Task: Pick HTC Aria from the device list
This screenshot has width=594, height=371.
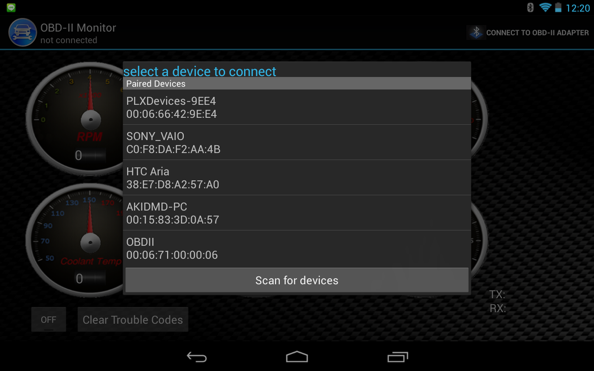Action: coord(297,178)
